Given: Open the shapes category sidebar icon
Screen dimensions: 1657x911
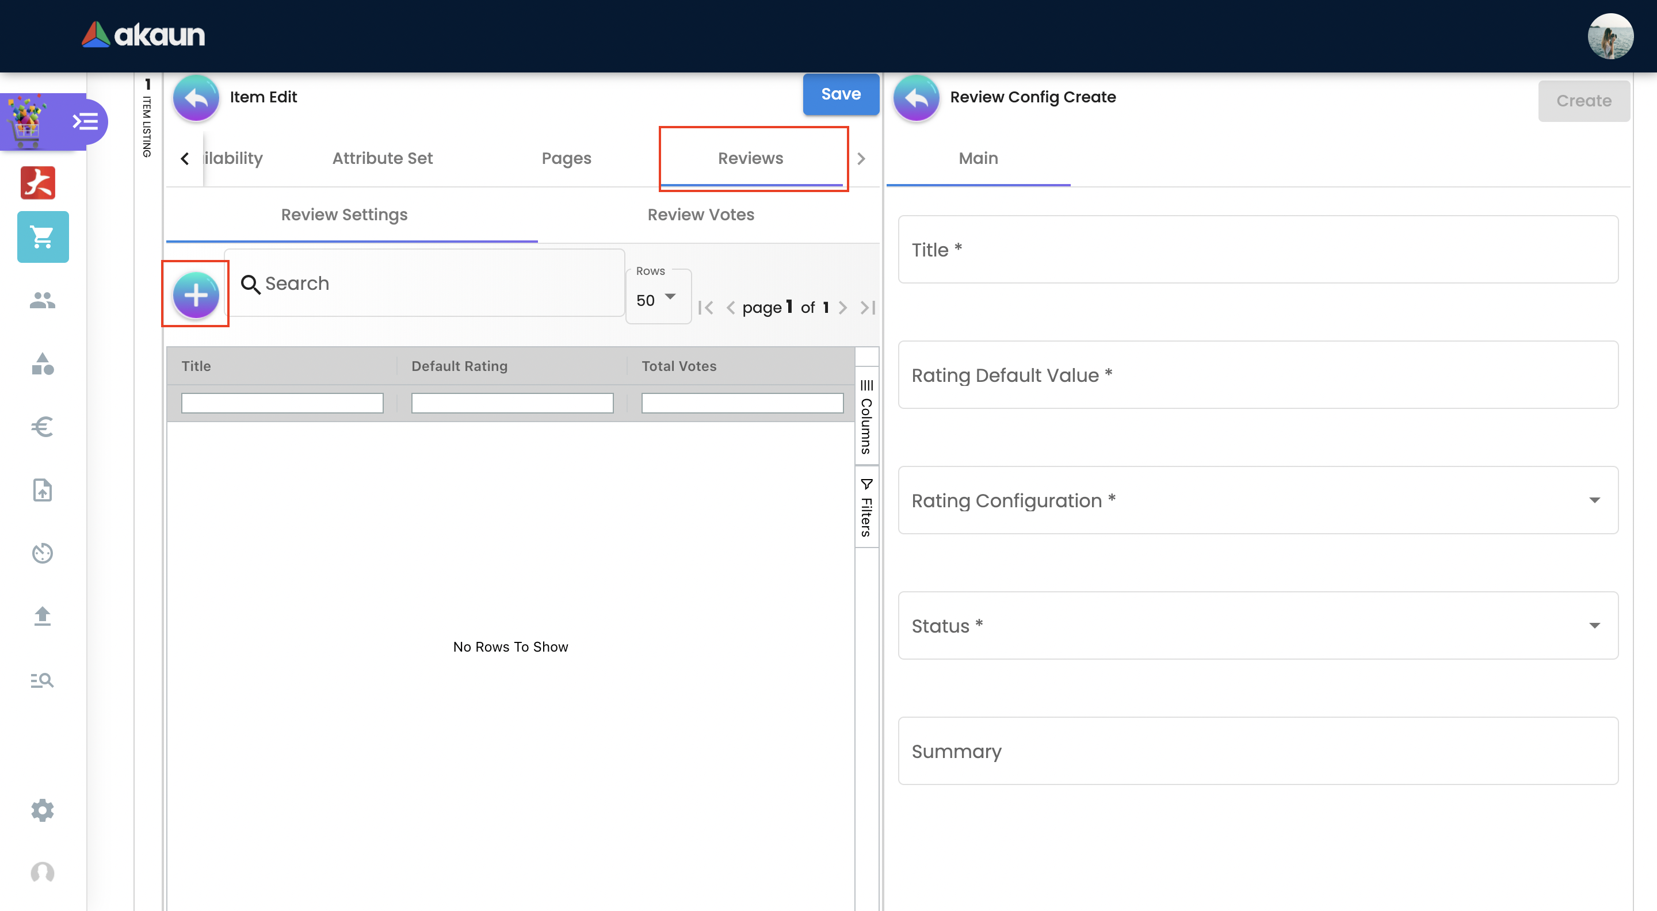Looking at the screenshot, I should click(43, 364).
